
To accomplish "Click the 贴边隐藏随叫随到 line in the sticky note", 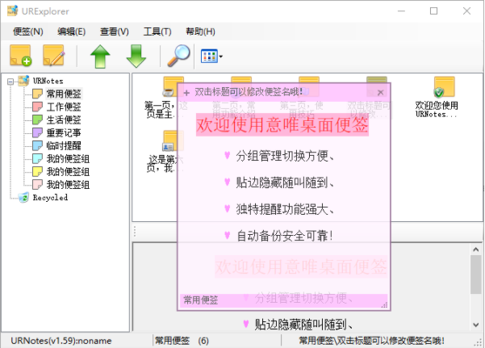I will click(285, 182).
